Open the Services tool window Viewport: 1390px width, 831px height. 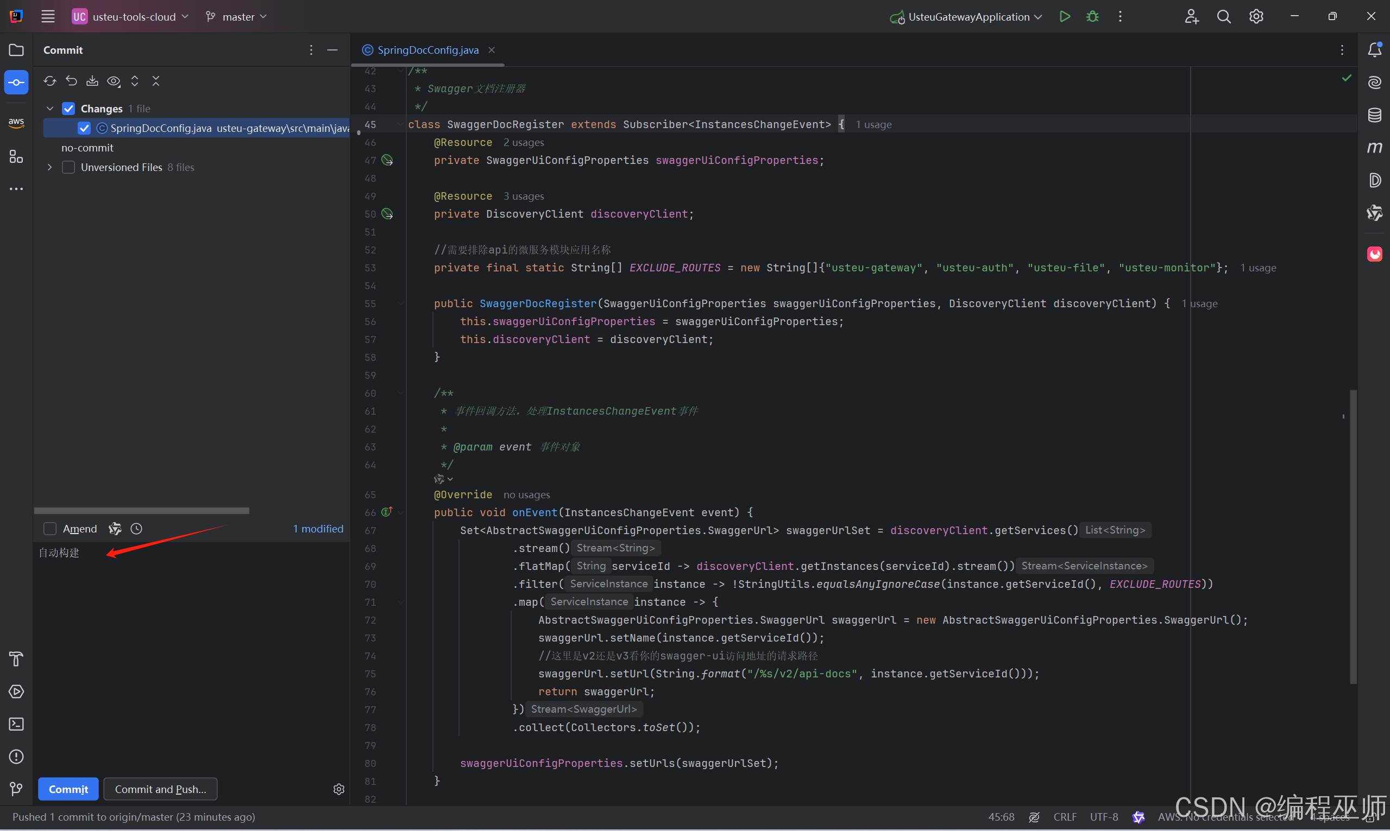pyautogui.click(x=16, y=692)
